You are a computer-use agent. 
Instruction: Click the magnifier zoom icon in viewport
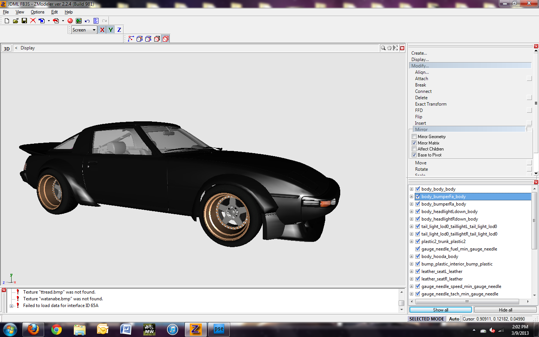(383, 48)
